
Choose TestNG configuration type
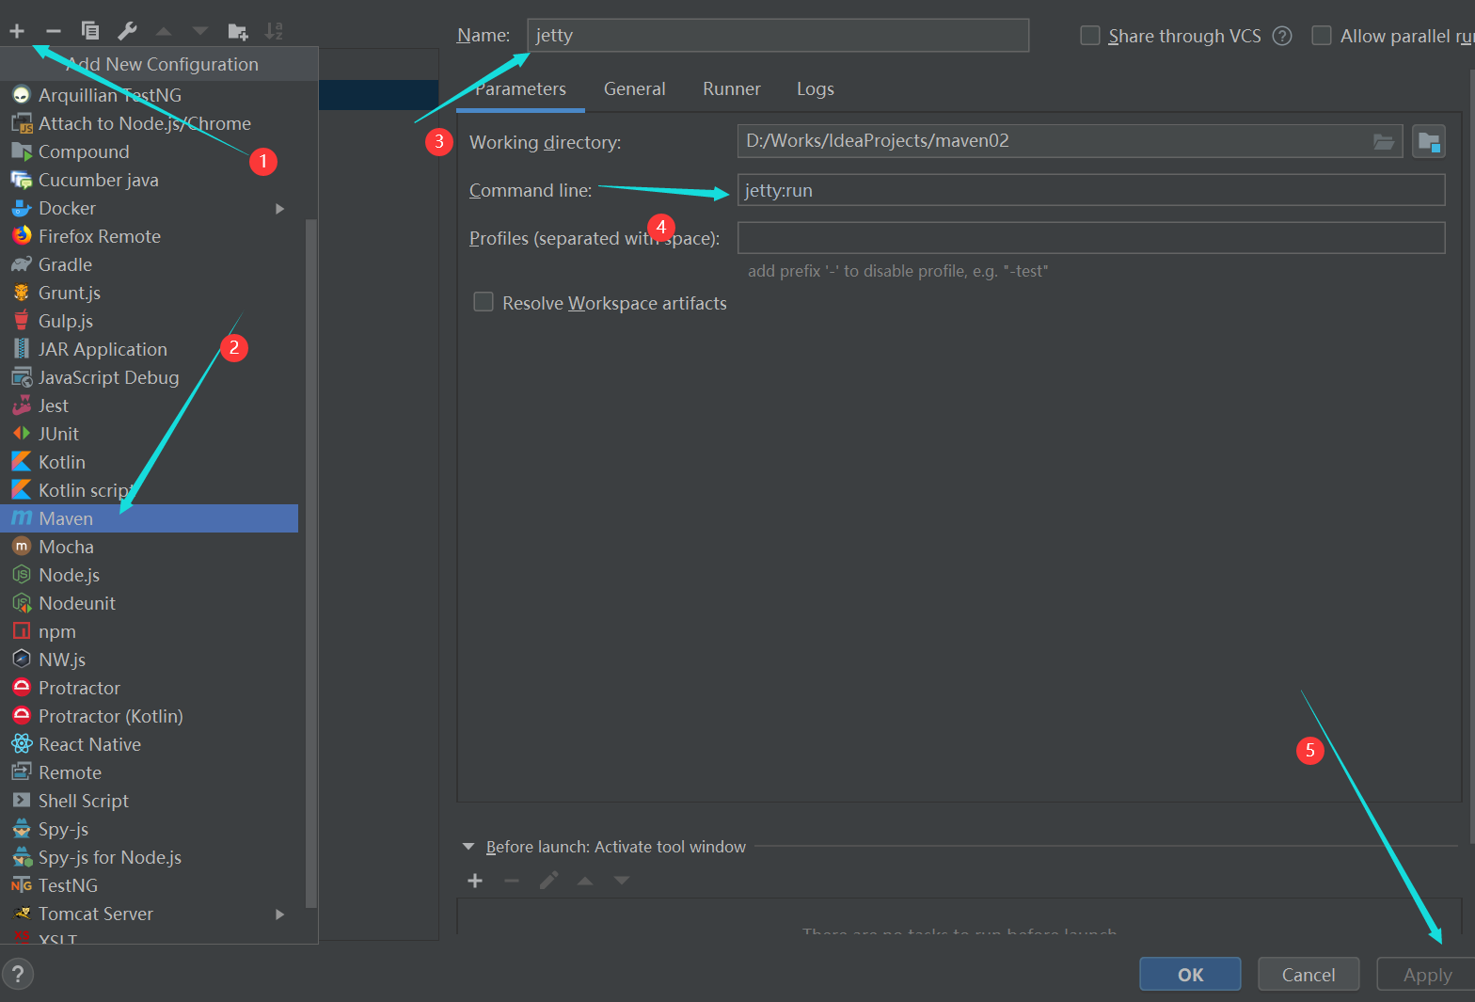click(x=151, y=885)
